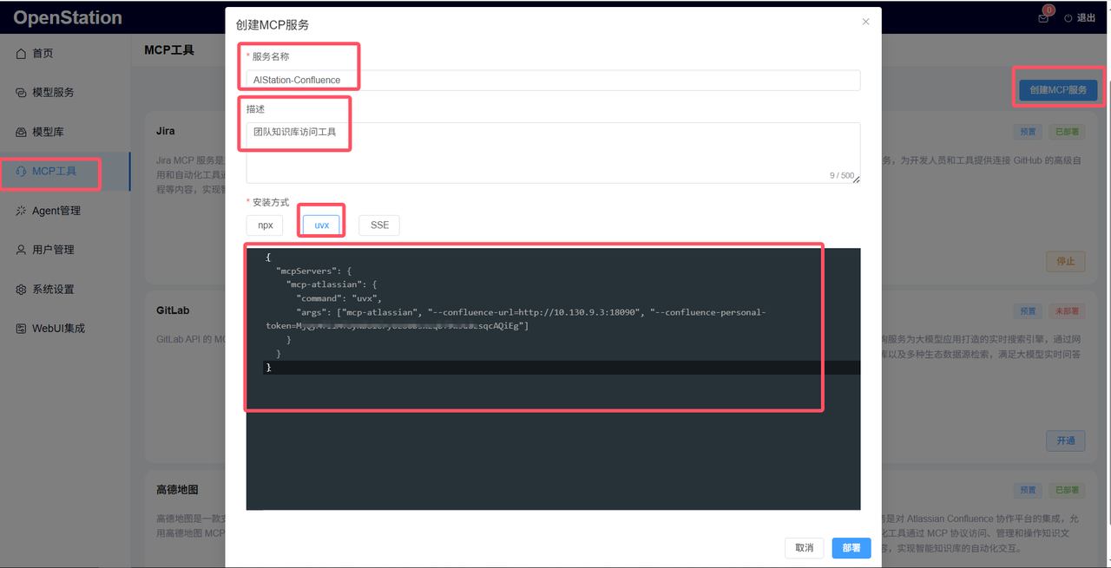Click the 部署 deploy button
This screenshot has width=1111, height=568.
pyautogui.click(x=851, y=548)
